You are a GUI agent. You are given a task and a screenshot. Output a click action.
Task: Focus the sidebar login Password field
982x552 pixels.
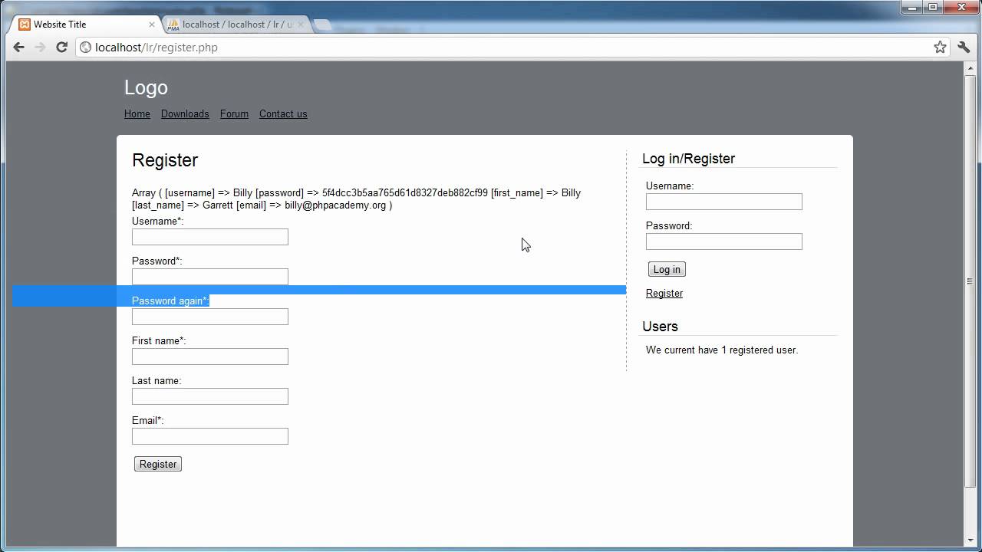point(724,242)
